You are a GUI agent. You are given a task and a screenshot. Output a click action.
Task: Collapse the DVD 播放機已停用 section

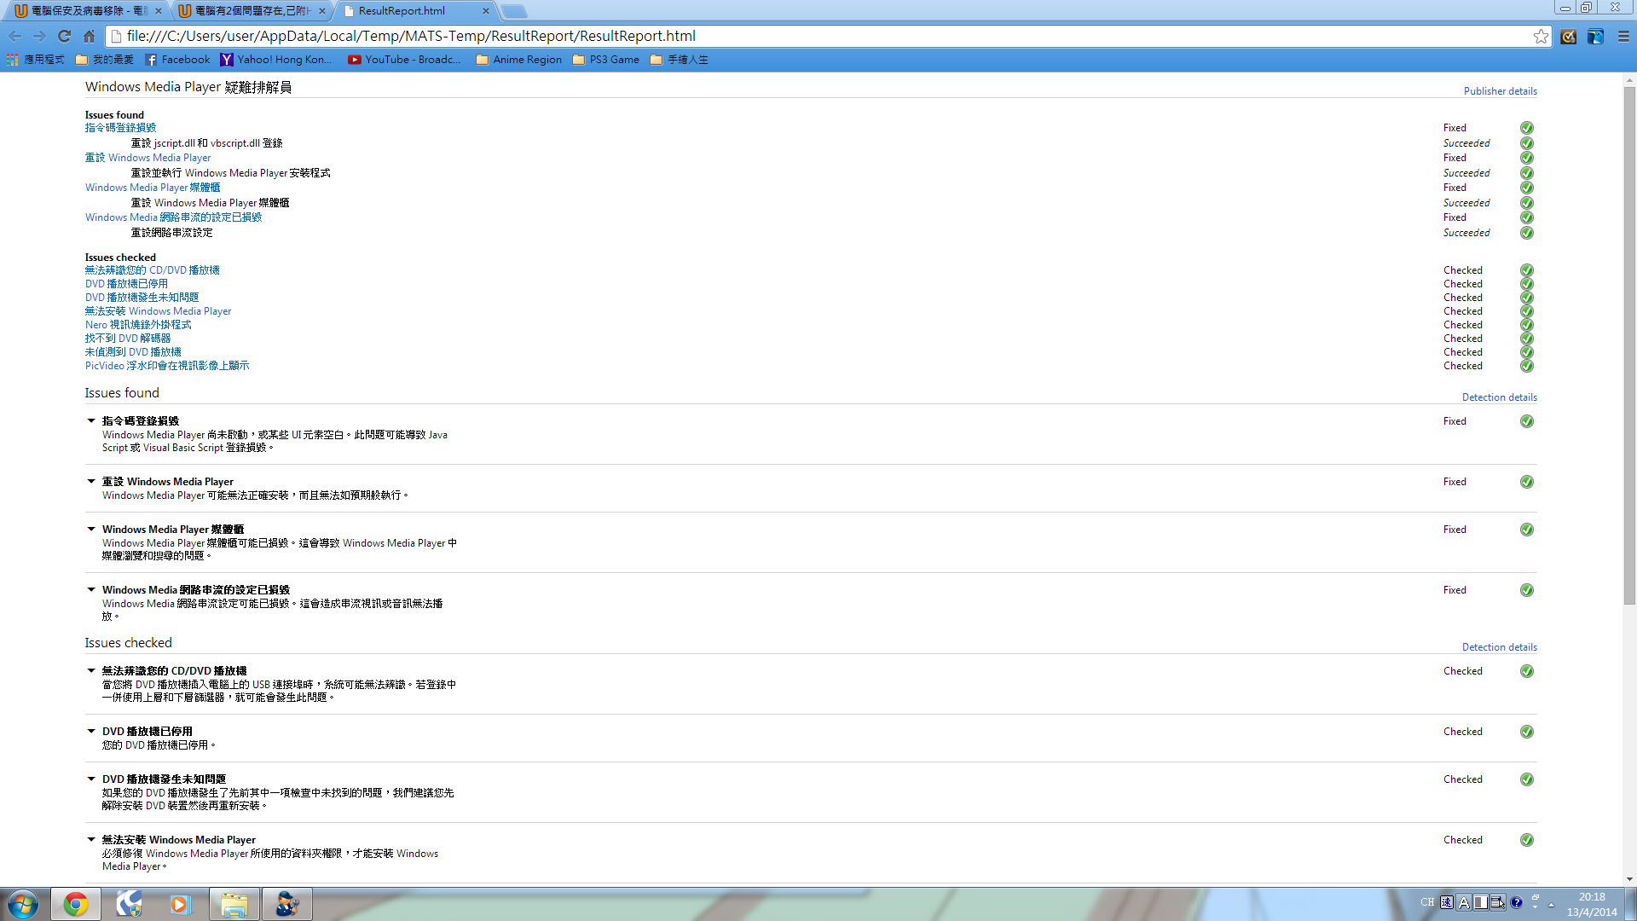91,731
